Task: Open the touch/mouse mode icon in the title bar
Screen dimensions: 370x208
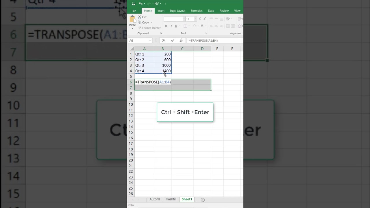Action: 156,4
